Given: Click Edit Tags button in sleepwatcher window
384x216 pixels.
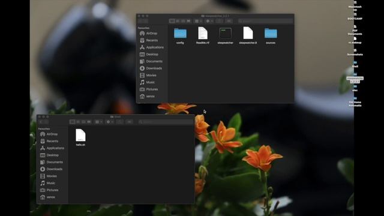Looking at the screenshot, I should coord(229,21).
